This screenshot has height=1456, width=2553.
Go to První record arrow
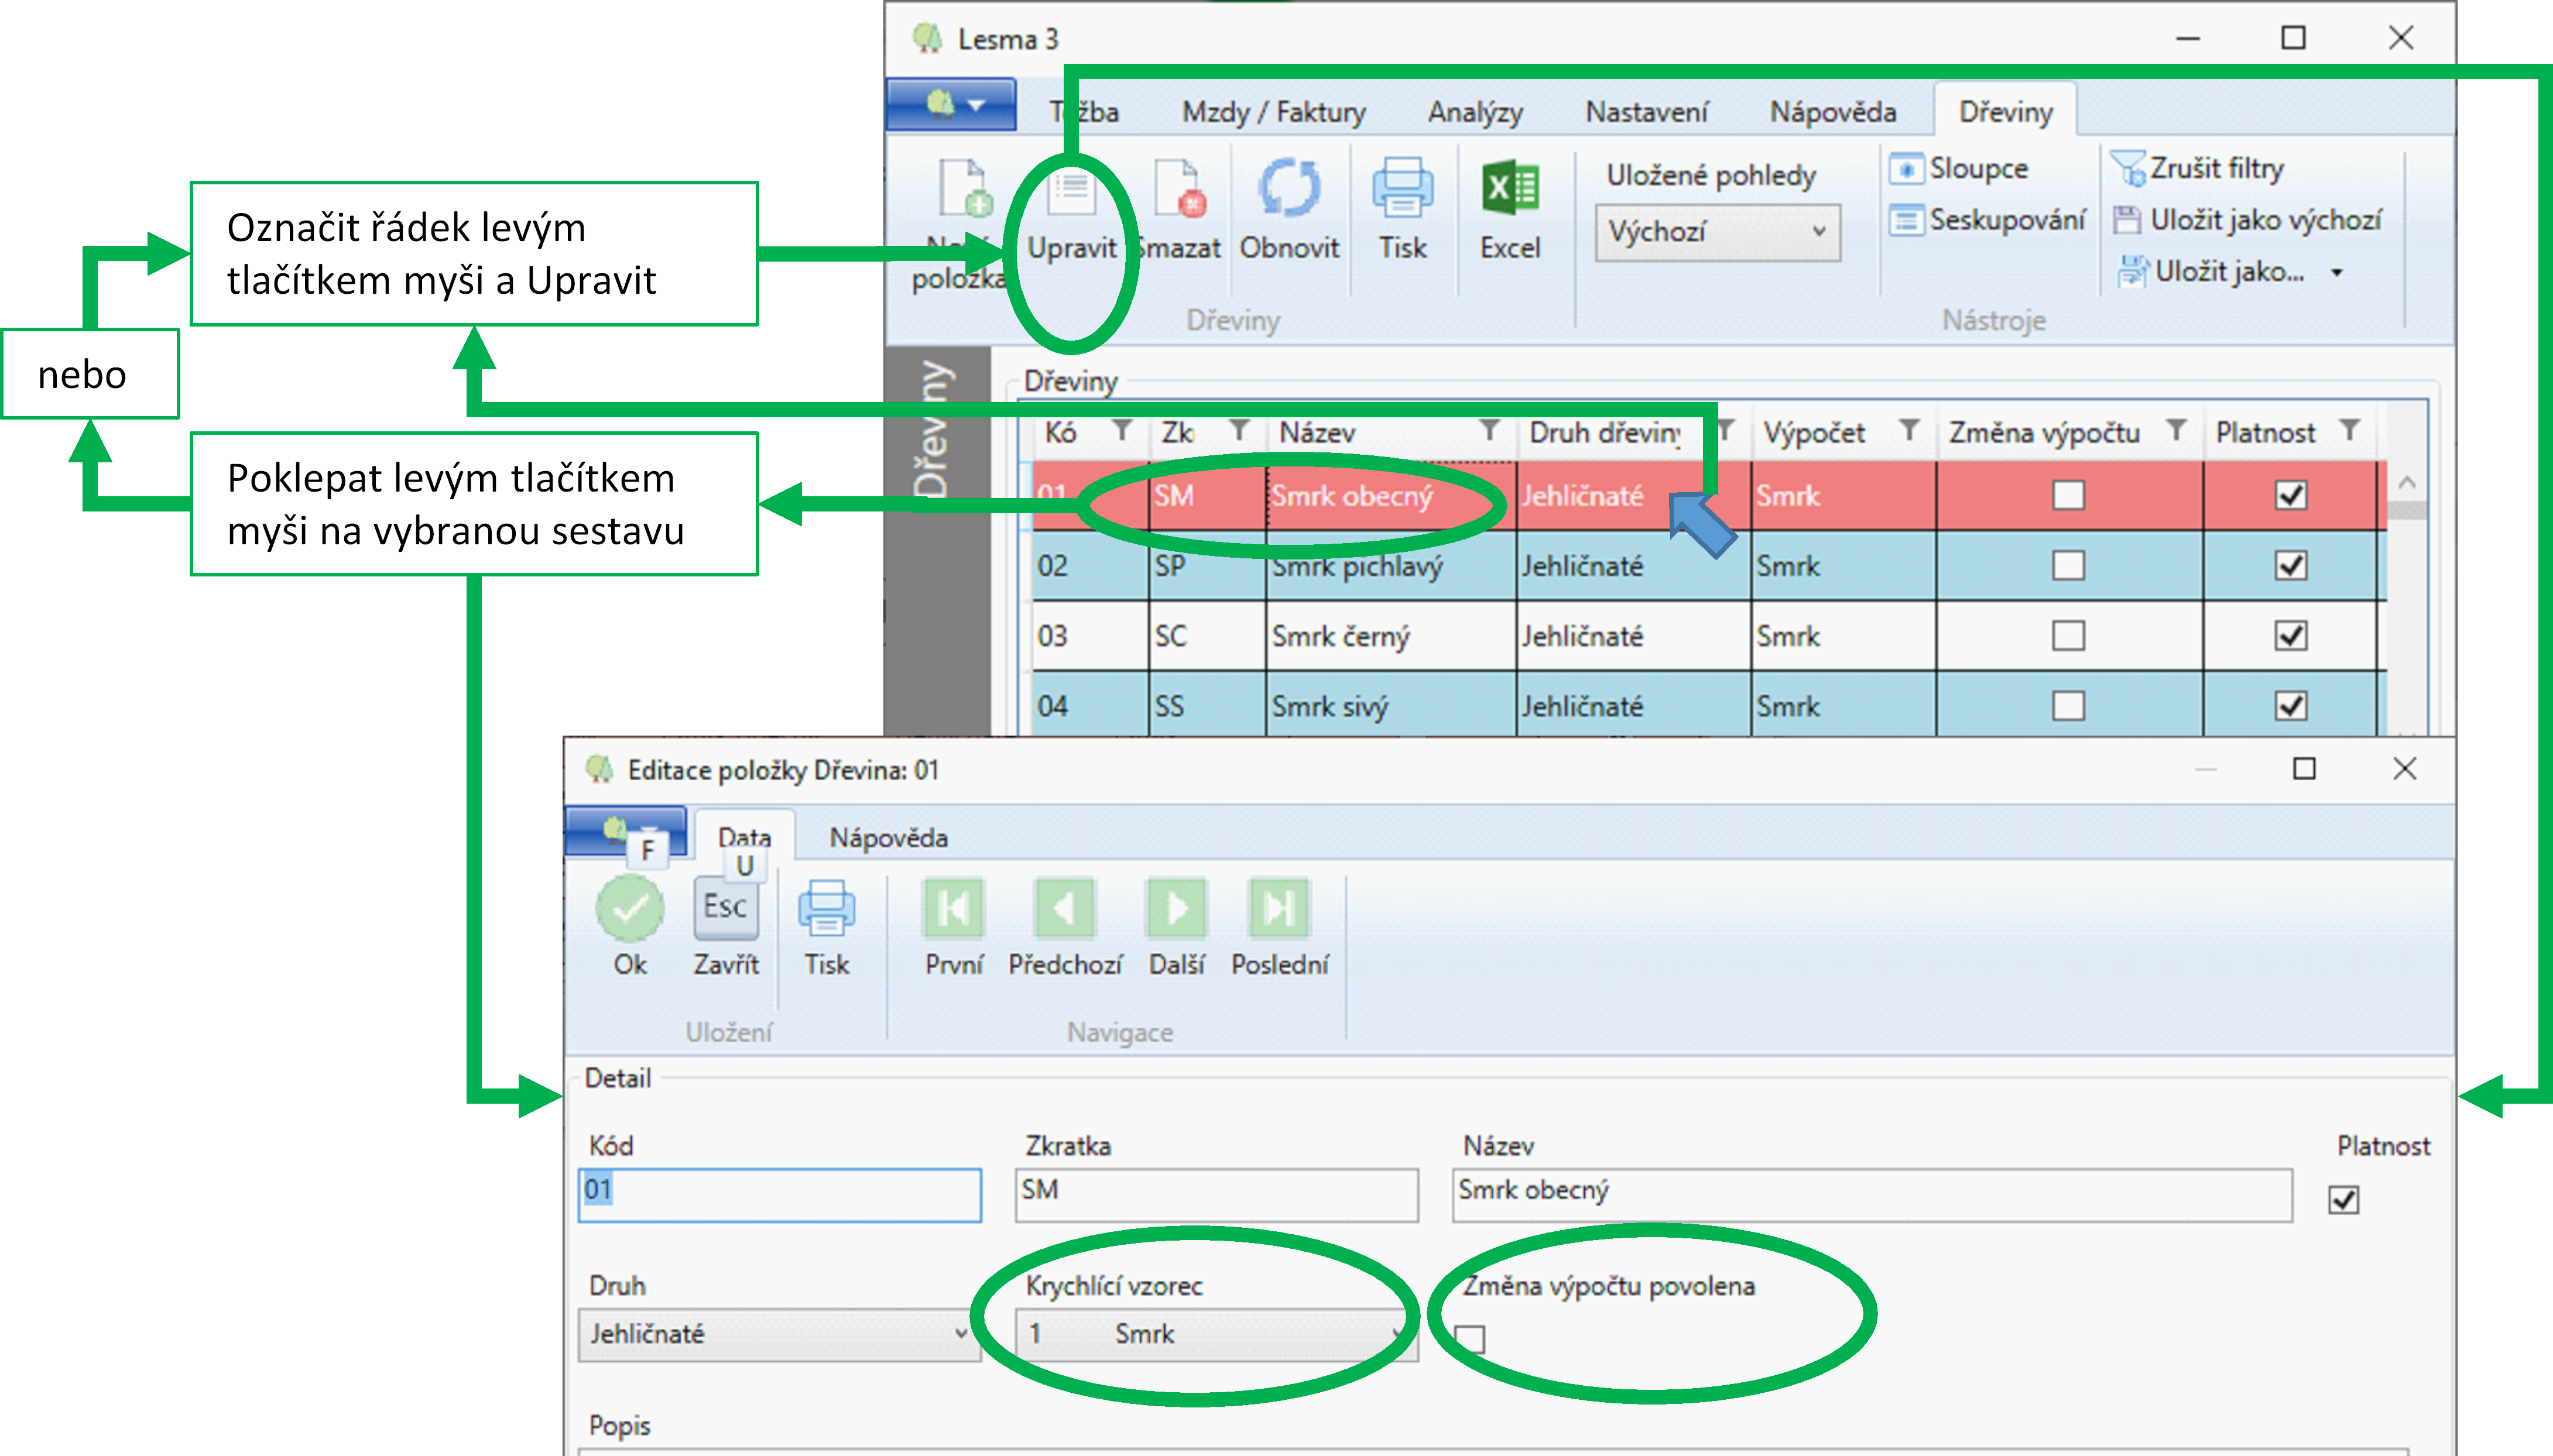pyautogui.click(x=954, y=908)
